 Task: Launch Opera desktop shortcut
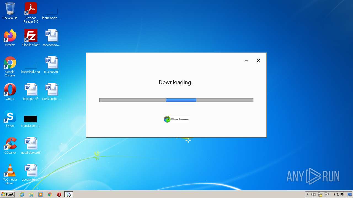click(x=10, y=92)
